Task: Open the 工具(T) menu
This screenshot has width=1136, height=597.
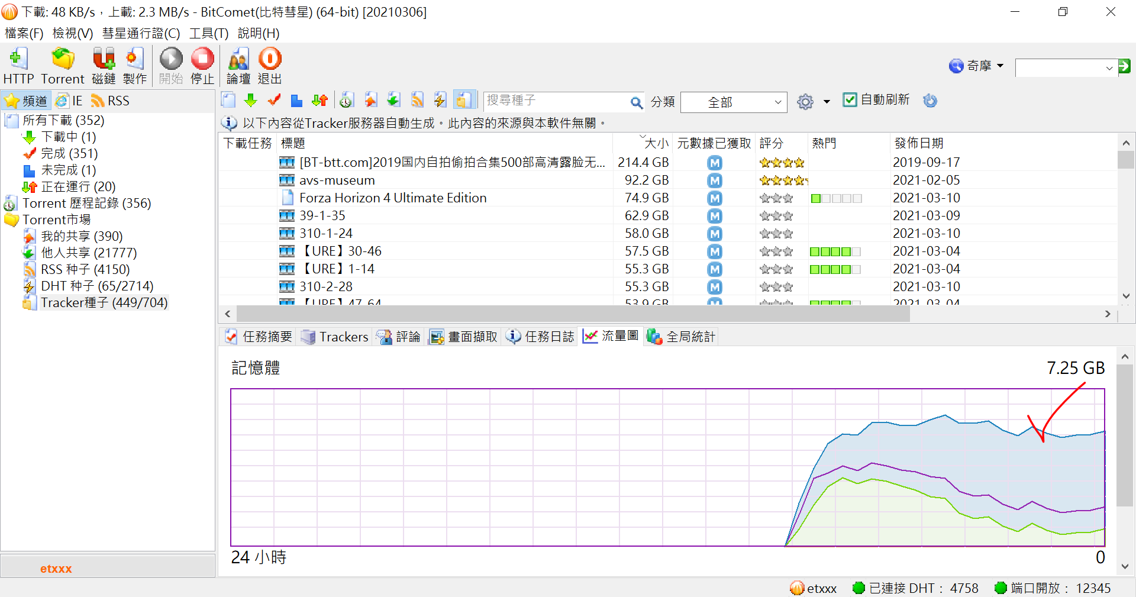Action: point(209,33)
